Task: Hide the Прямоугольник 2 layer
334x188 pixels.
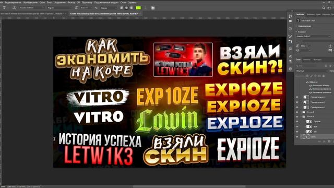Action: [x=297, y=102]
